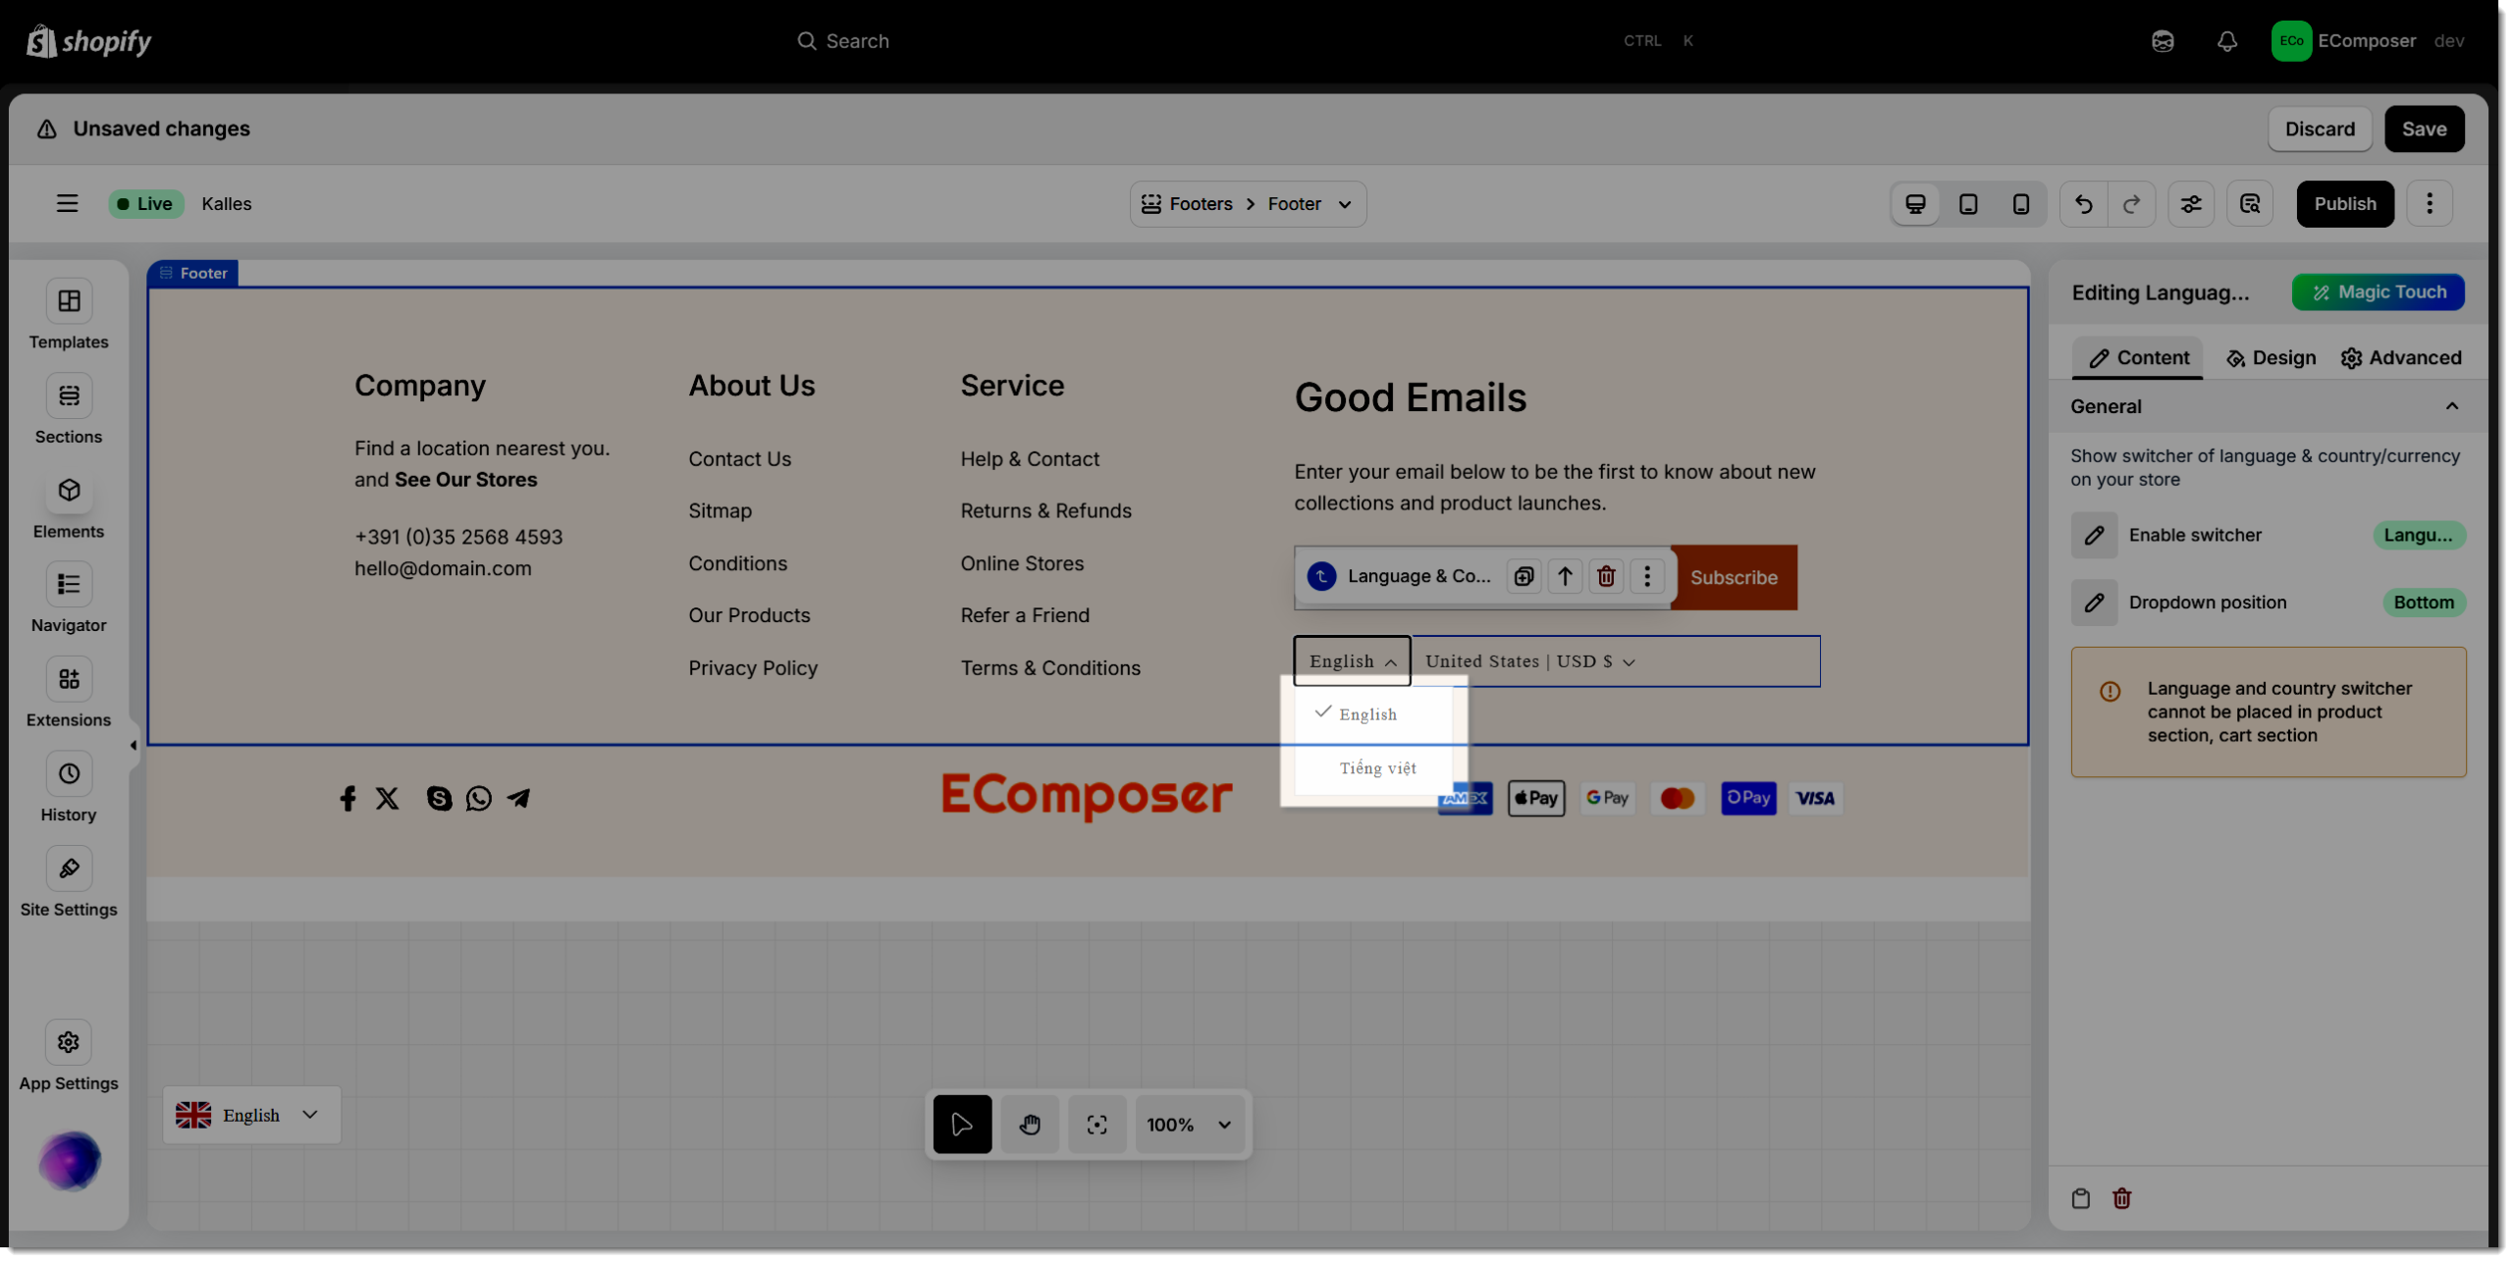Delete the Language & Country element via trash icon
2513x1262 pixels.
click(1606, 577)
